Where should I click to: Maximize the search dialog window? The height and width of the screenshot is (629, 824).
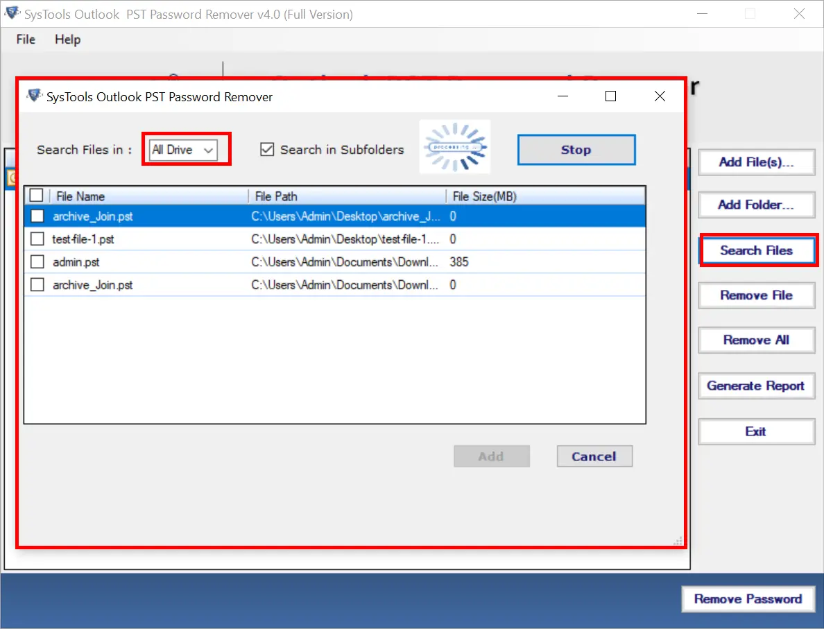(x=610, y=96)
